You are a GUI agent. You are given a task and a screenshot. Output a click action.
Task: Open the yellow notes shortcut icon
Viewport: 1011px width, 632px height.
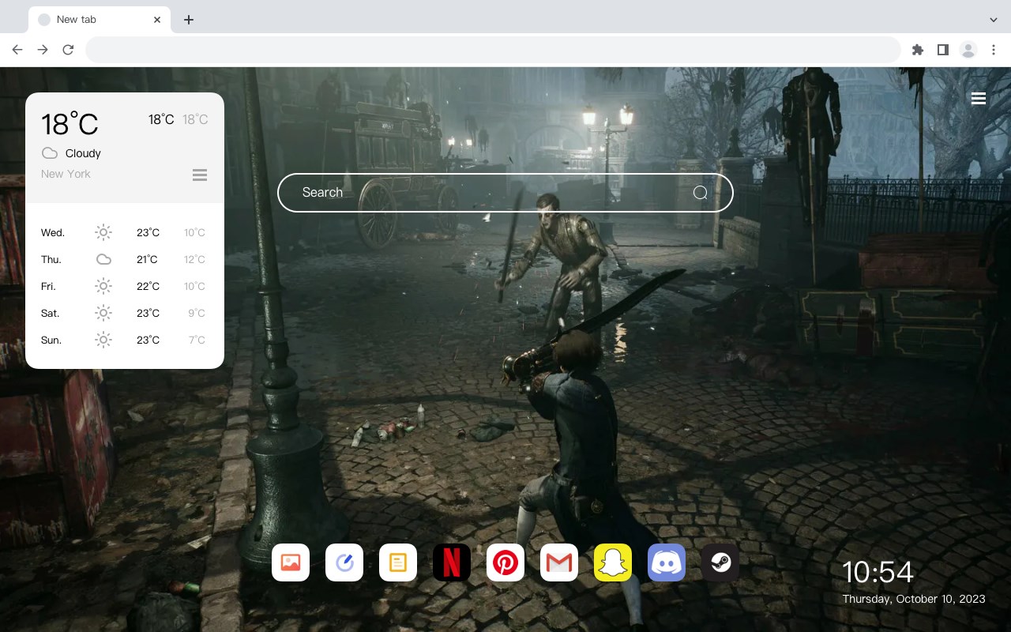(398, 562)
